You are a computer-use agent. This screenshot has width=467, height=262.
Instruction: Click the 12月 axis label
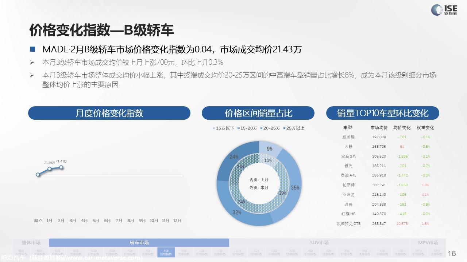(x=177, y=221)
